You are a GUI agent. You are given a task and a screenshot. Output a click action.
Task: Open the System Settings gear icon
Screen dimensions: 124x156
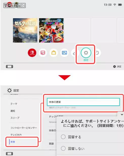86,53
